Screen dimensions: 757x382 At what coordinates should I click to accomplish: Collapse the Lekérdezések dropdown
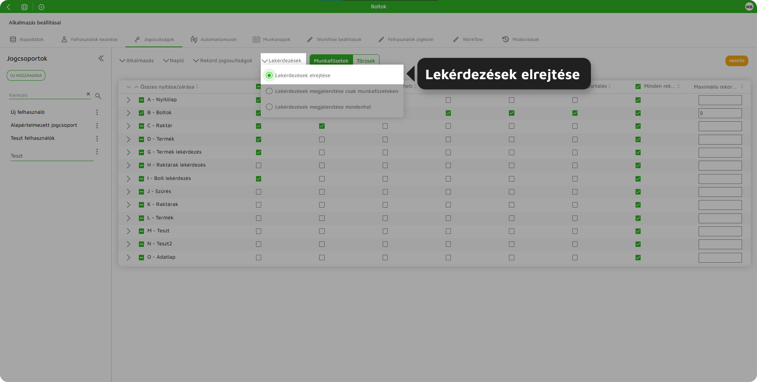[x=282, y=61]
